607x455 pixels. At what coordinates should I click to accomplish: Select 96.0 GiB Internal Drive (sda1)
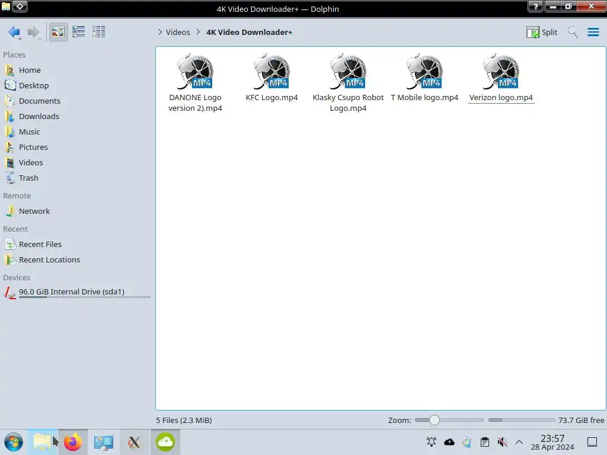[77, 292]
